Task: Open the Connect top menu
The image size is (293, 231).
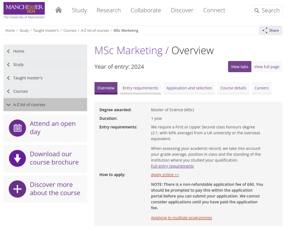Action: (214, 10)
